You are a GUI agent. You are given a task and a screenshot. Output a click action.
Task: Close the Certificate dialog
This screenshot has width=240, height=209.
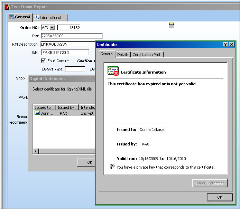pyautogui.click(x=232, y=45)
